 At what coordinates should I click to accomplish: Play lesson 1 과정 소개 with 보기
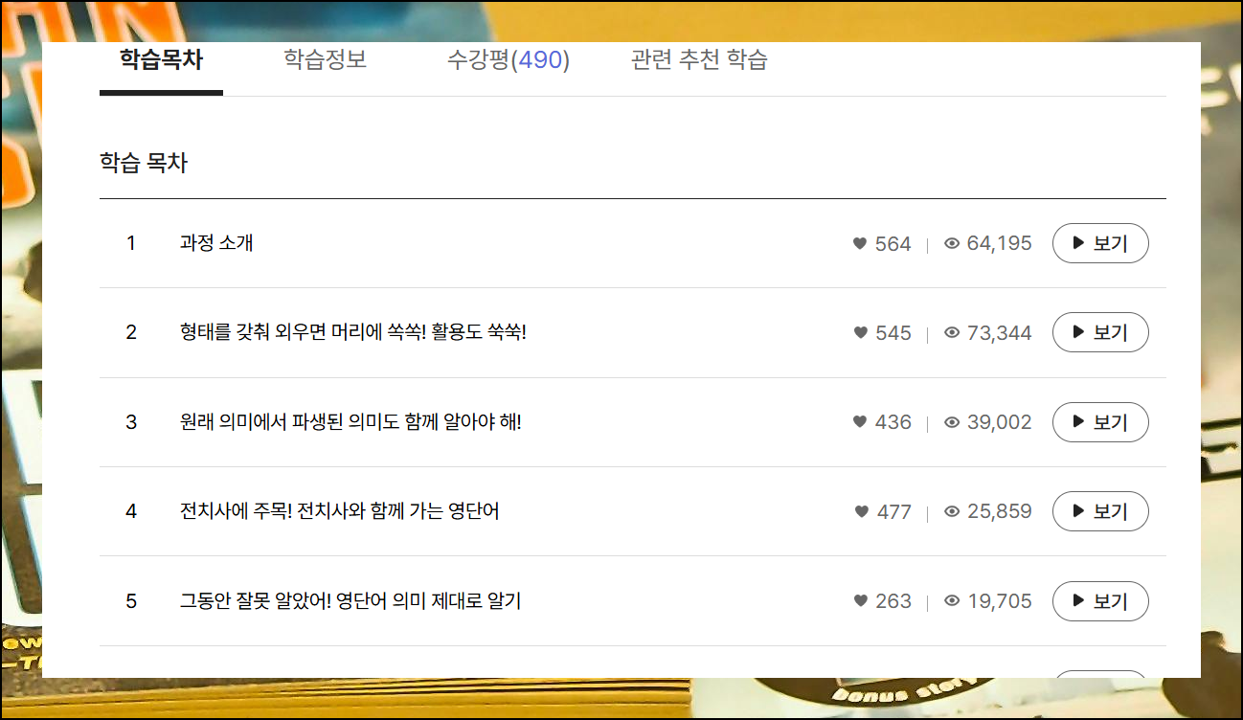pos(1100,243)
